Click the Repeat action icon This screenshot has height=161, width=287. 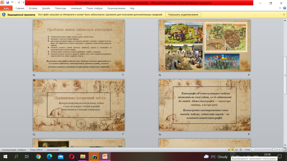pyautogui.click(x=19, y=2)
